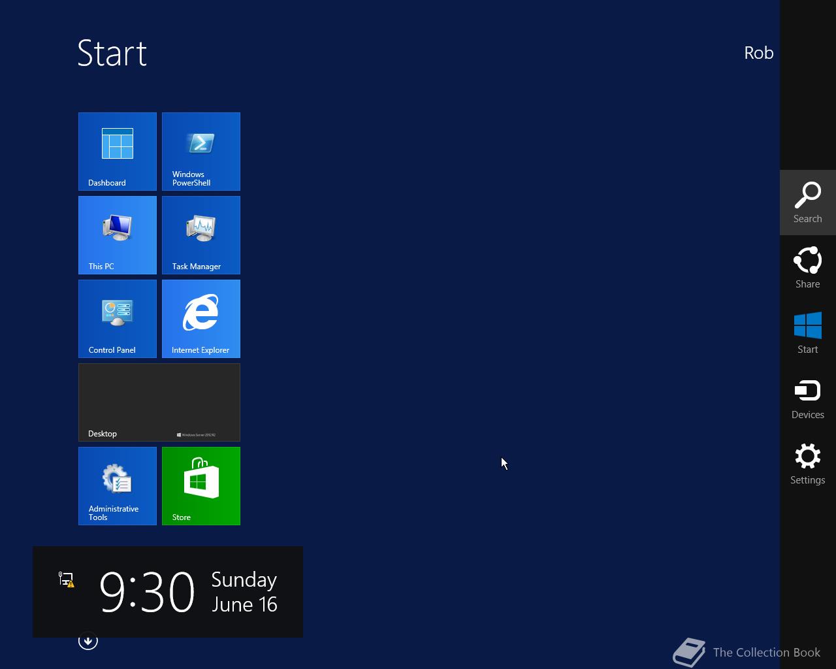Show all apps with down arrow
Image resolution: width=836 pixels, height=669 pixels.
click(x=88, y=641)
